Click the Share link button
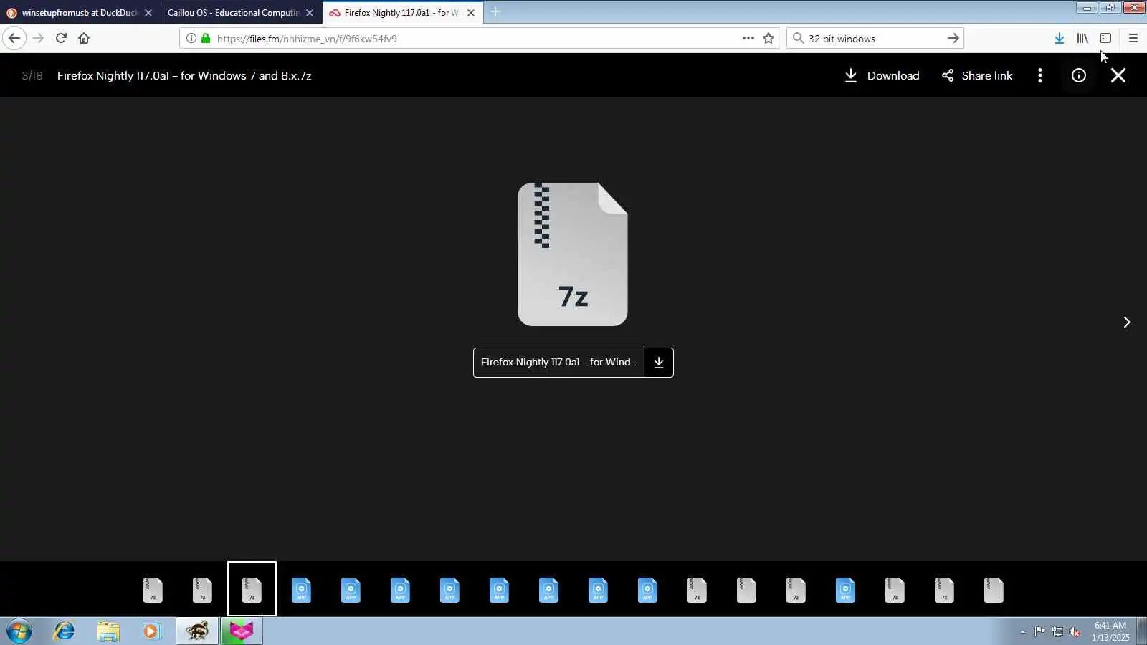Screen dimensions: 1147x645 coord(976,75)
